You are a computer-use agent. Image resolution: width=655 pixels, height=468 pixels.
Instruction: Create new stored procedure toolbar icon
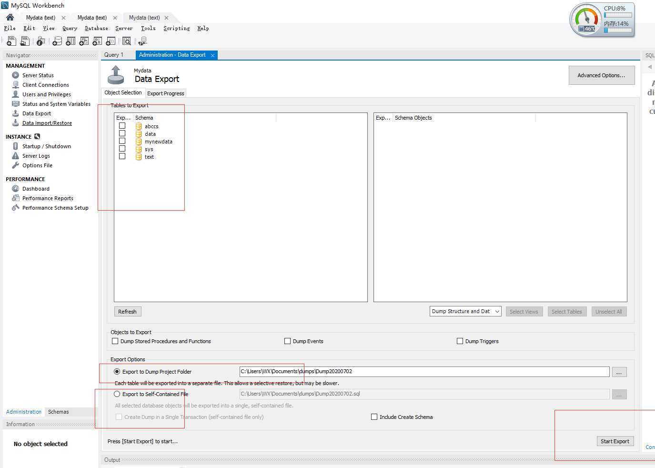pyautogui.click(x=97, y=41)
